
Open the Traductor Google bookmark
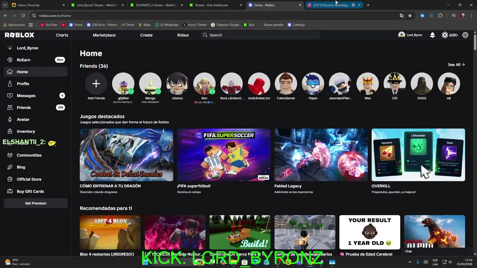click(x=225, y=25)
